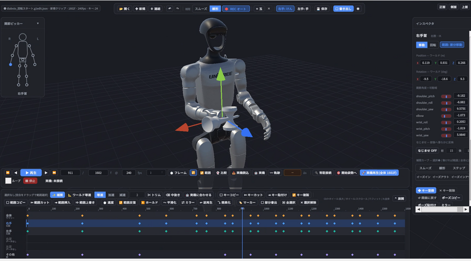Click 常駐接続 persistent connection

coord(323,173)
